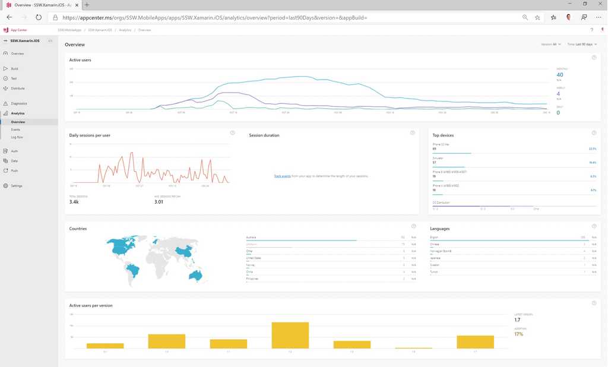Open Push notifications in the sidebar
Viewport: 608px width, 367px height.
pyautogui.click(x=14, y=170)
